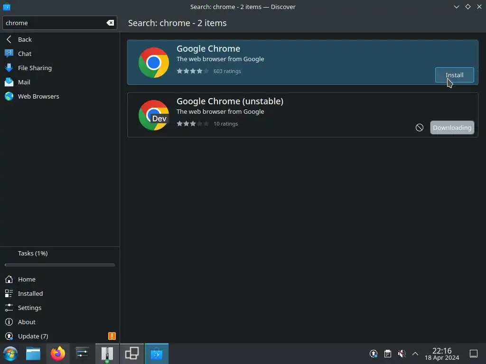Open system settings taskbar icon
486x364 pixels.
tap(83, 354)
